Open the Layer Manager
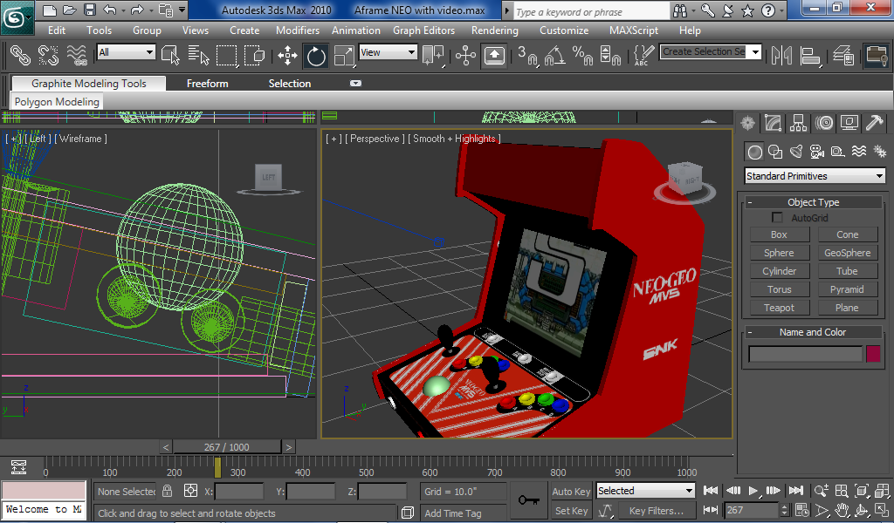Viewport: 894px width, 523px height. click(x=842, y=55)
